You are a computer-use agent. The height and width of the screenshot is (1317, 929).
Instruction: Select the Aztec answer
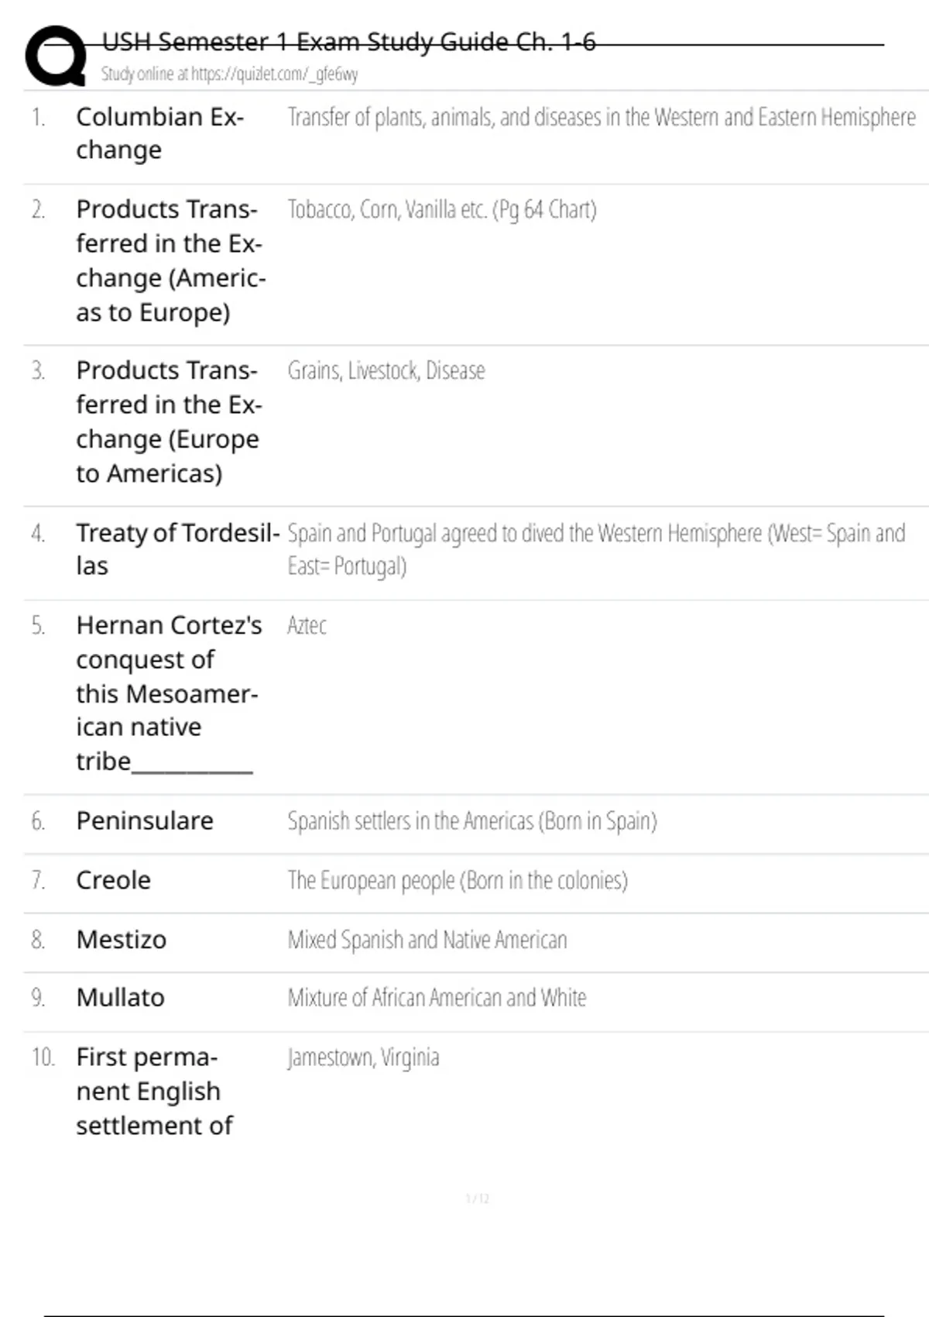click(307, 625)
